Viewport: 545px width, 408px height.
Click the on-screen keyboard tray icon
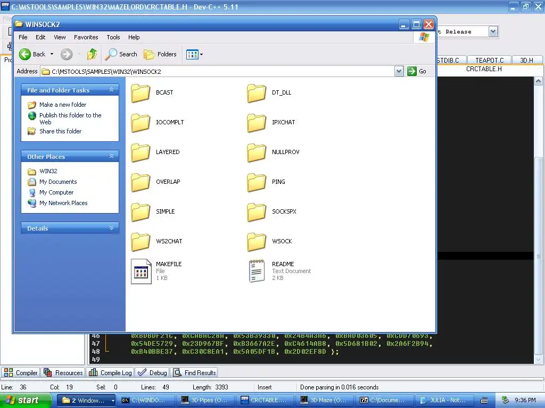[x=484, y=401]
